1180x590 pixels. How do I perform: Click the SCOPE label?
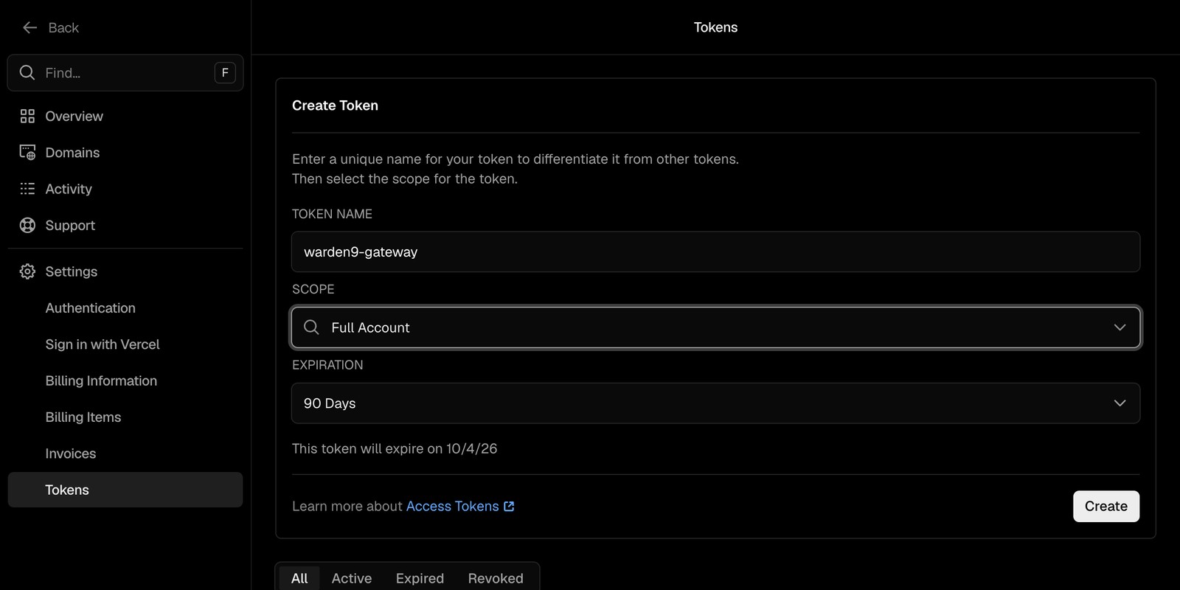pos(313,289)
